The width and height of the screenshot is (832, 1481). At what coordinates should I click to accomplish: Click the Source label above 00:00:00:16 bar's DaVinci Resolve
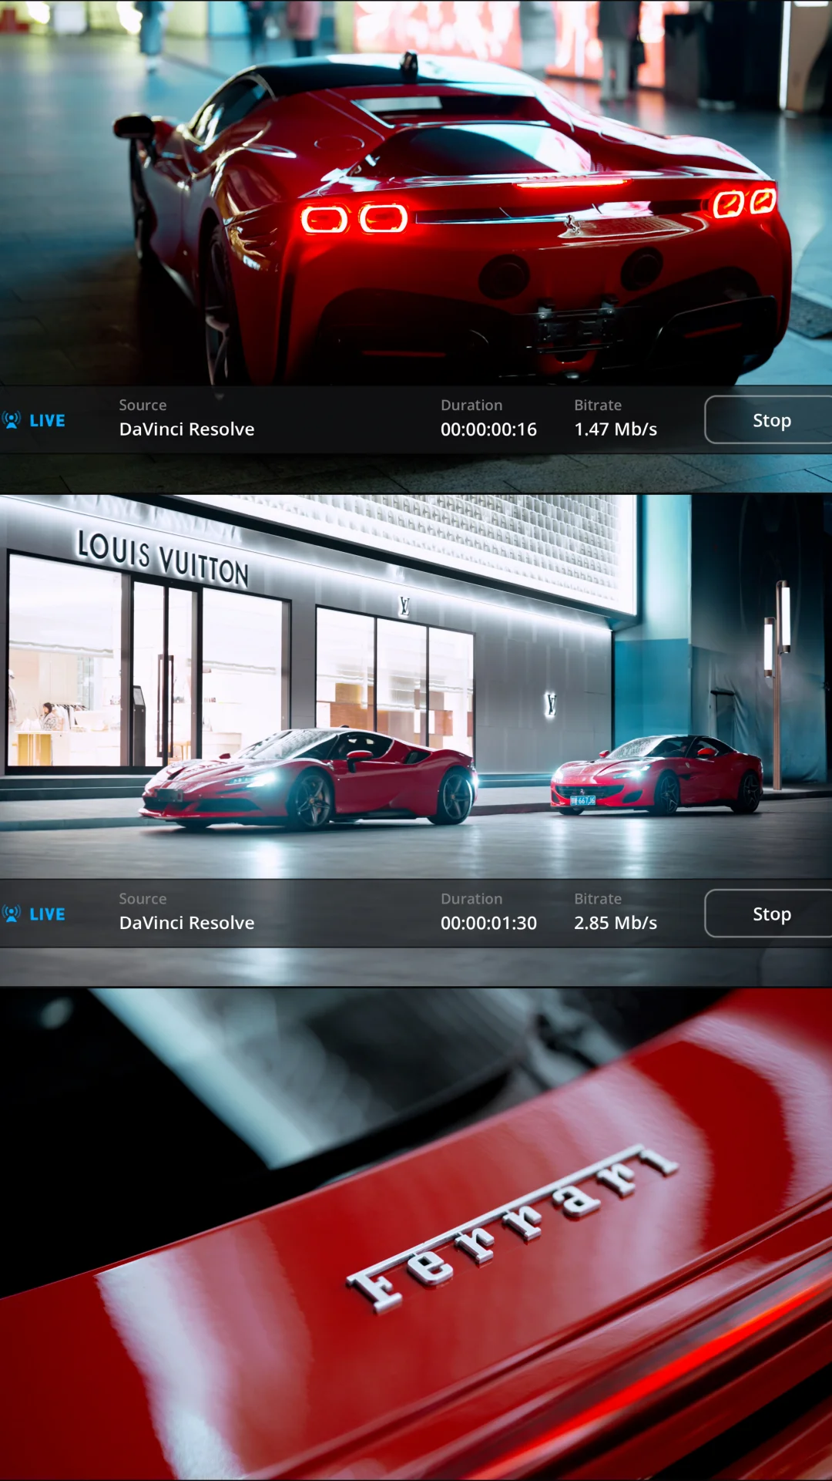point(143,405)
